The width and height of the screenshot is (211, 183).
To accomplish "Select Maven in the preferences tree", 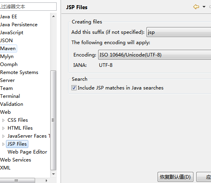I will 8,48.
